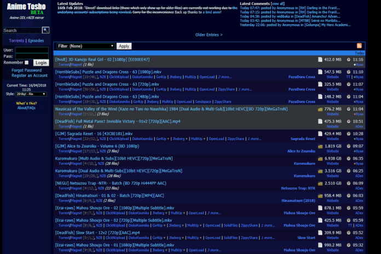Viewport: 381px width, 254px height.
Task: Open Netsuzou Trap: NTR series link
Action: pyautogui.click(x=298, y=188)
